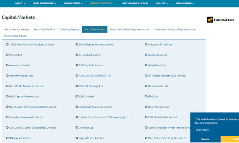The width and height of the screenshot is (239, 143).
Task: Click arrow icon beside AMALGA SECURITIES LTD
Action: click(x=77, y=76)
